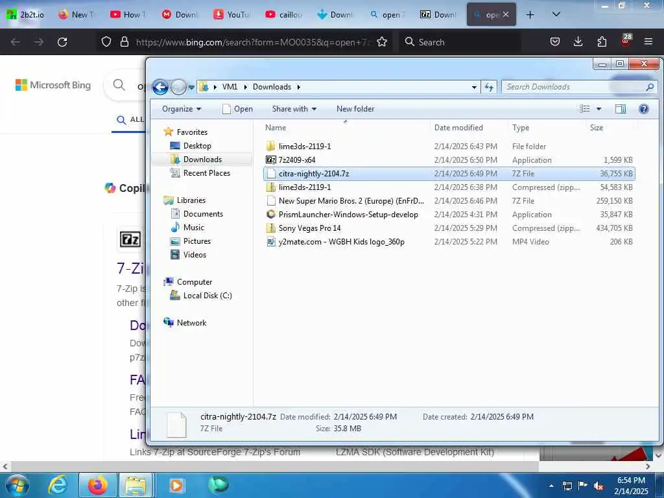This screenshot has height=498, width=664.
Task: Click the muted volume tray icon
Action: pos(599,486)
